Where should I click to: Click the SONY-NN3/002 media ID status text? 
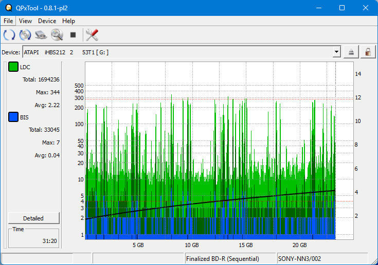coord(299,259)
